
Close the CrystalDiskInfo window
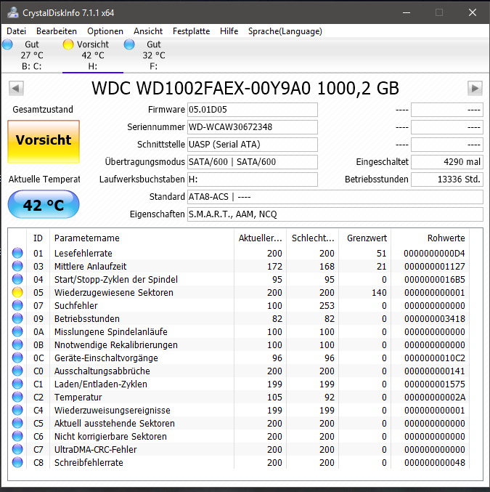click(x=473, y=12)
